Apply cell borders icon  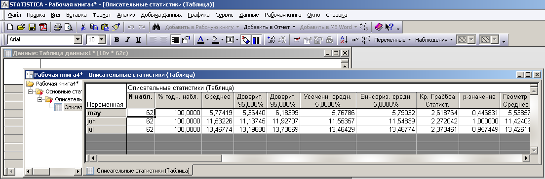(x=230, y=40)
